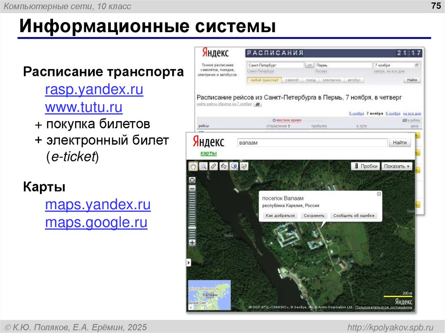Open the rasp.yandex.ru hyperlink
The height and width of the screenshot is (333, 445).
click(94, 89)
